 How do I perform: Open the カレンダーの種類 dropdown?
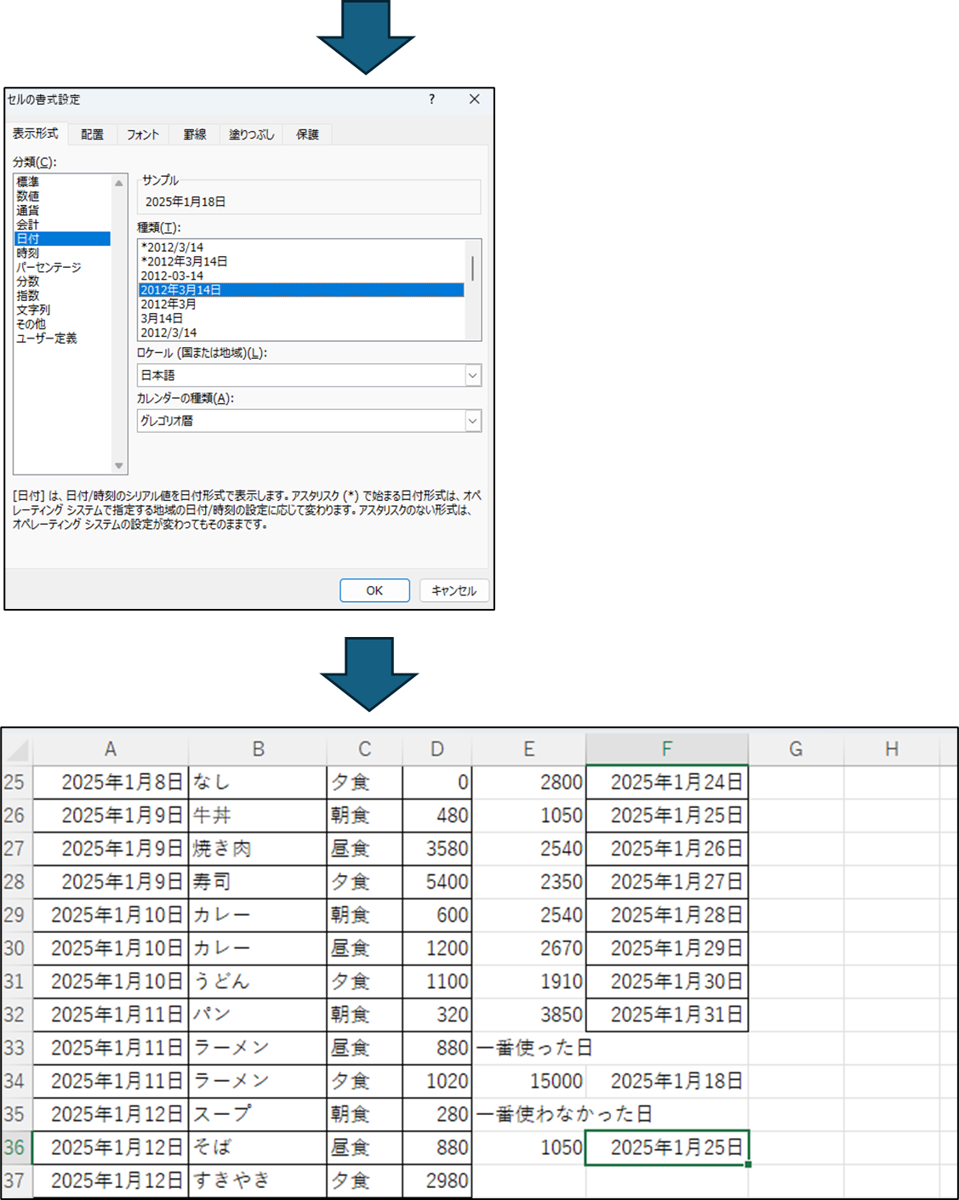point(472,421)
